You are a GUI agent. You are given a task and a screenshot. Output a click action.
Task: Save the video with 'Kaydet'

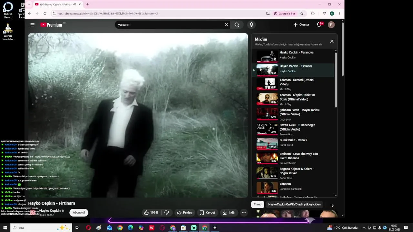(207, 213)
